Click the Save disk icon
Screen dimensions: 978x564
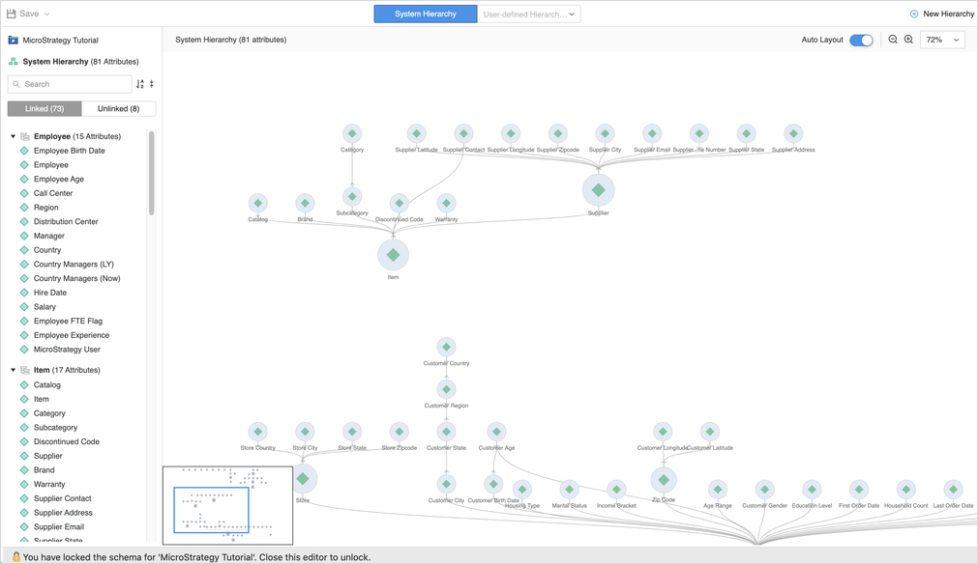click(x=12, y=14)
